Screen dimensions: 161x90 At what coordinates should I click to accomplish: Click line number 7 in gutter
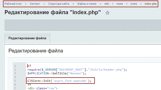point(15,88)
